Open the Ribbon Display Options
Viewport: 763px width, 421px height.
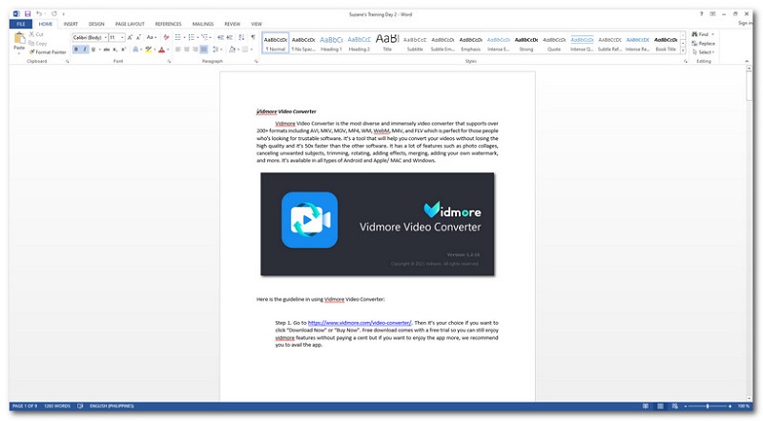[712, 14]
